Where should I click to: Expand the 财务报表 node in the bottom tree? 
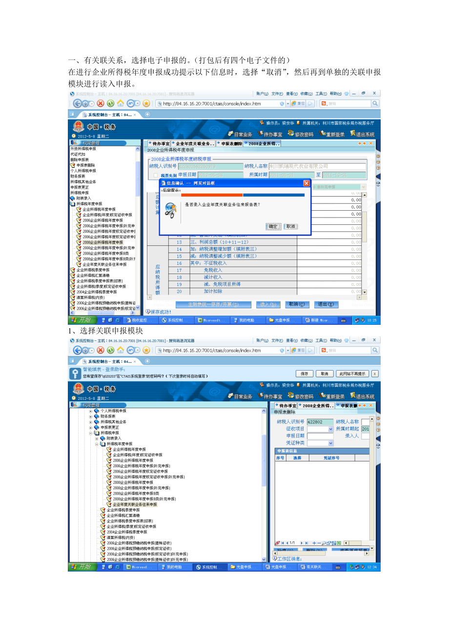pyautogui.click(x=90, y=417)
